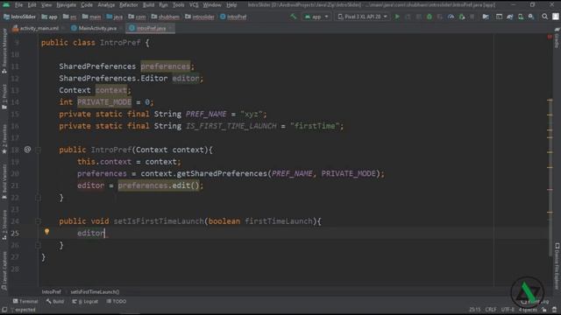Open the Project tool window tab
The image size is (561, 315).
4,96
